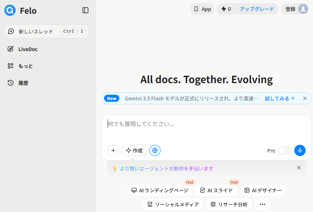The image size is (313, 212).
Task: Click the plus attachment button
Action: point(113,150)
